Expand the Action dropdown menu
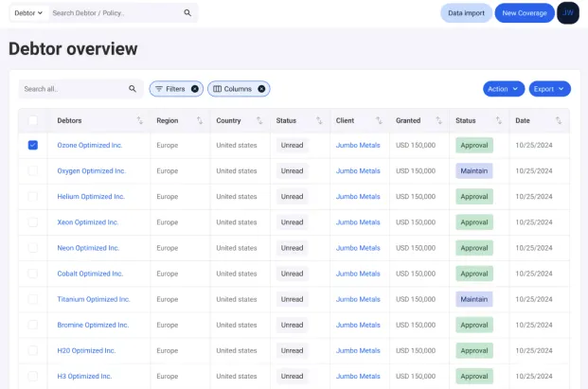Screen dimensions: 588x389 503,89
